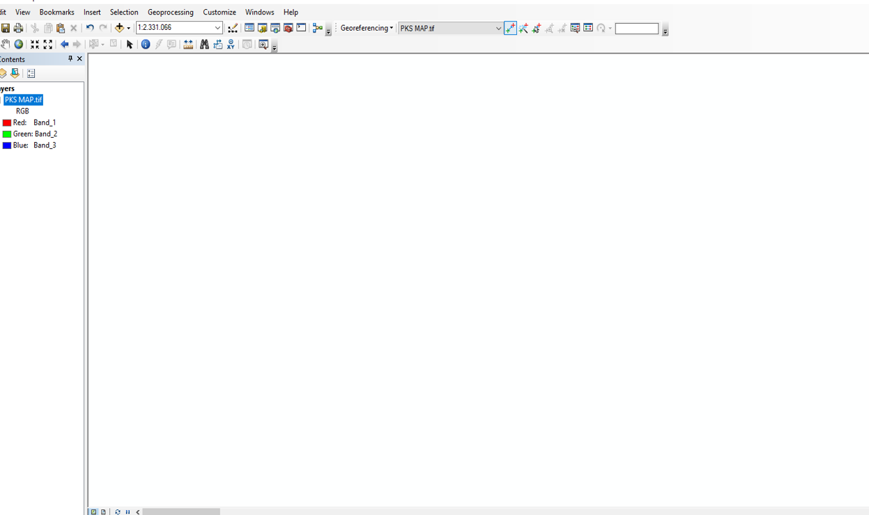Open the Table of Contents Options icon
Image resolution: width=869 pixels, height=515 pixels.
pyautogui.click(x=31, y=73)
